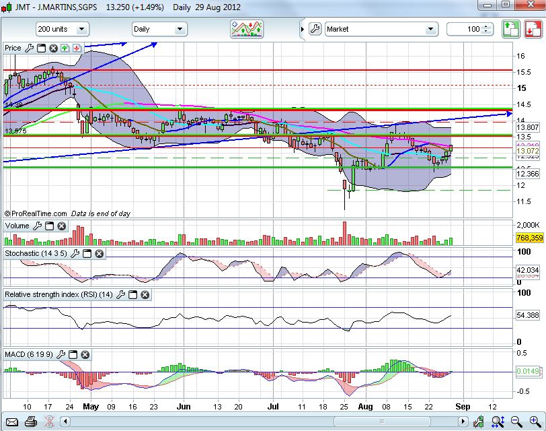
Task: Open the Market order type dropdown
Action: [381, 29]
